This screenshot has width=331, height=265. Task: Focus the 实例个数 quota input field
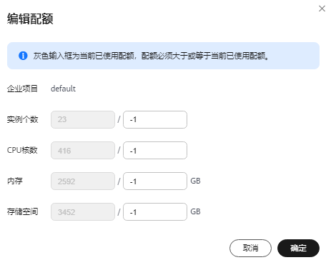tap(155, 119)
